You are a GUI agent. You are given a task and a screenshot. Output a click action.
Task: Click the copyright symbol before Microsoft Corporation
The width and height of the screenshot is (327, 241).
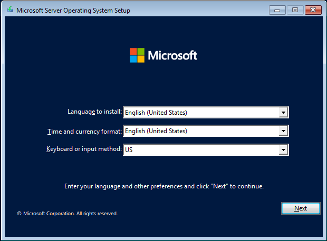[20, 214]
